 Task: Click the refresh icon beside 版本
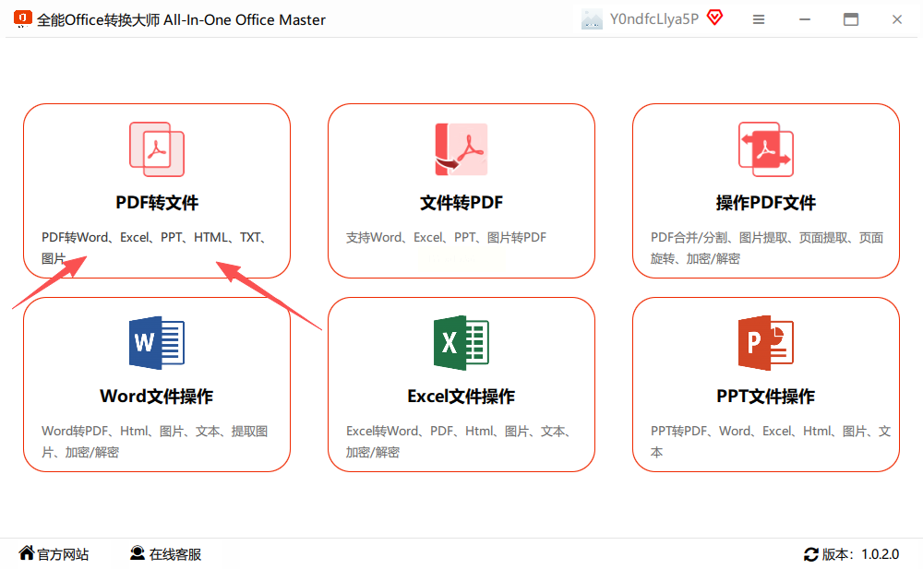point(811,553)
